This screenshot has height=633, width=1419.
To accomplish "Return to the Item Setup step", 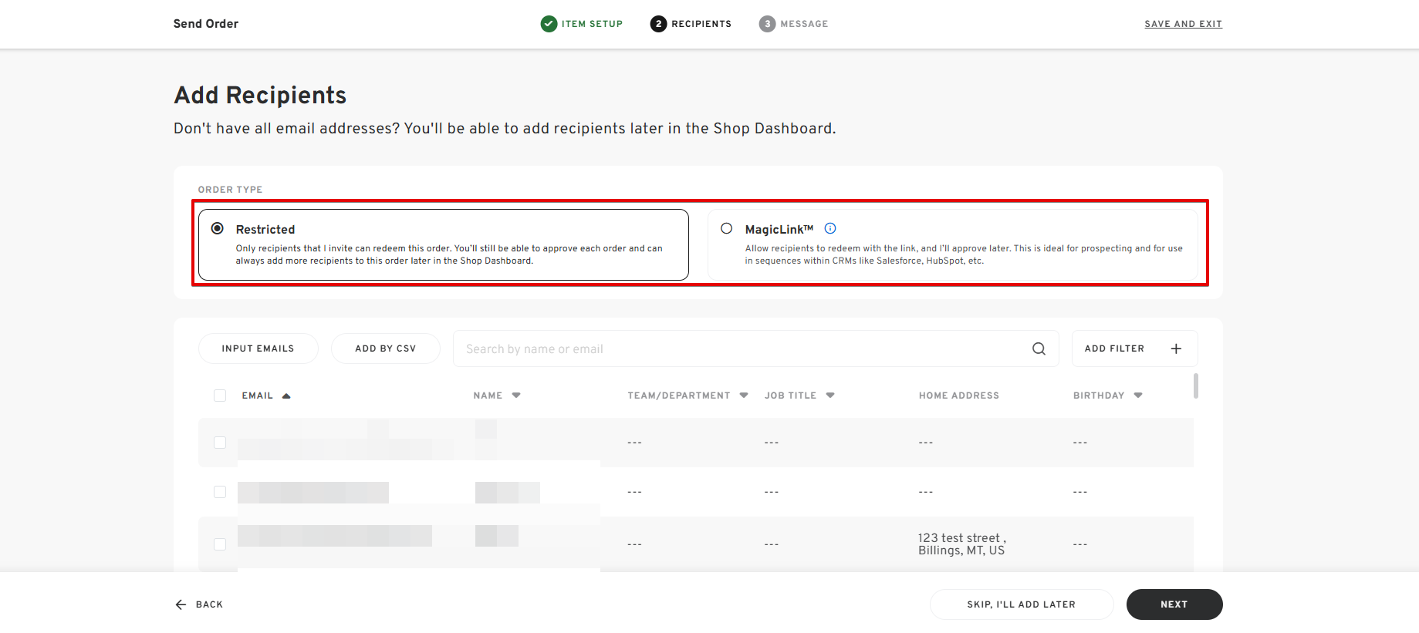I will pos(591,24).
